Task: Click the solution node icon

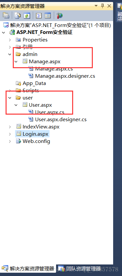Action: coord(6,25)
